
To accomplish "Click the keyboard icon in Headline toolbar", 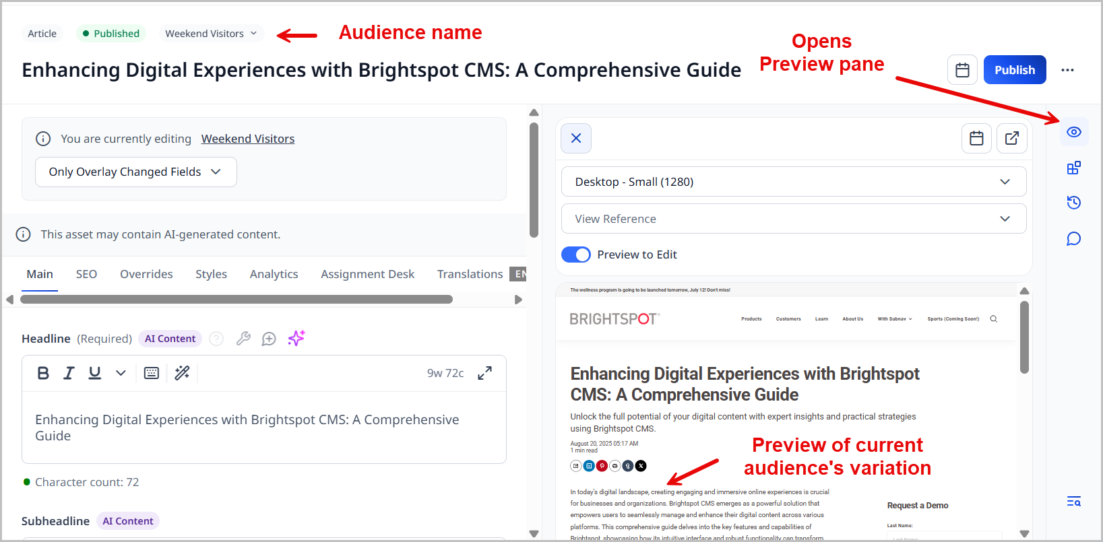I will click(152, 373).
